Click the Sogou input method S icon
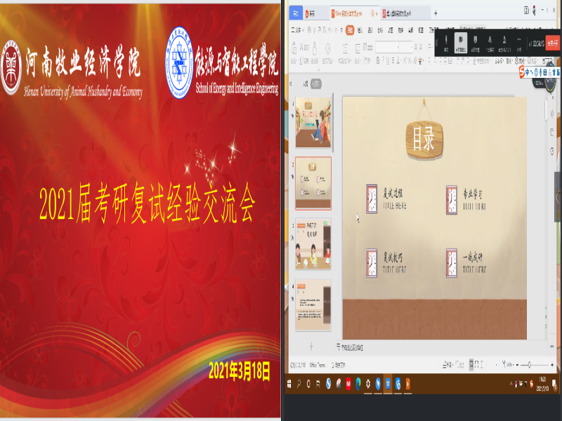 coord(522,71)
